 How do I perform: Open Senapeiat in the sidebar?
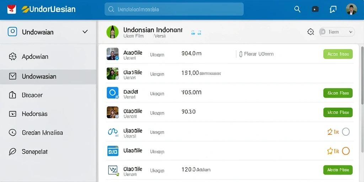[34, 152]
